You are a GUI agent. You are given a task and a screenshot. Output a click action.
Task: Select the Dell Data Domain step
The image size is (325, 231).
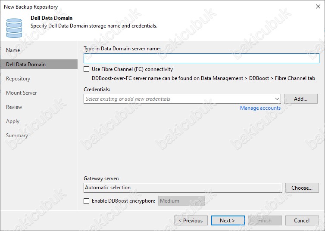click(x=39, y=65)
